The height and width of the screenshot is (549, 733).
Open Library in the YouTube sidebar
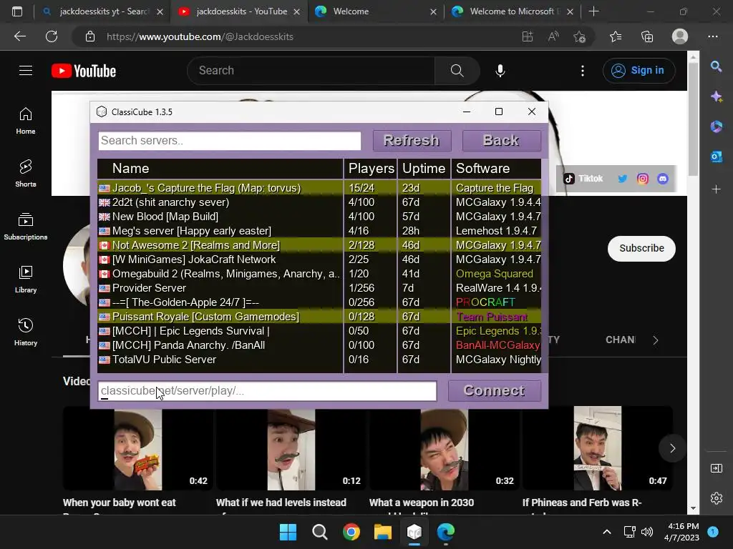pyautogui.click(x=26, y=280)
